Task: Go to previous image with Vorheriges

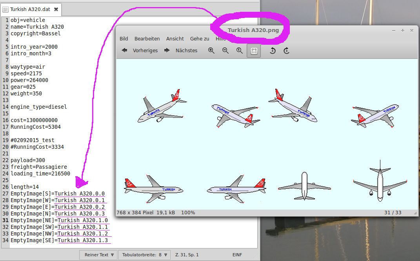Action: (x=140, y=51)
